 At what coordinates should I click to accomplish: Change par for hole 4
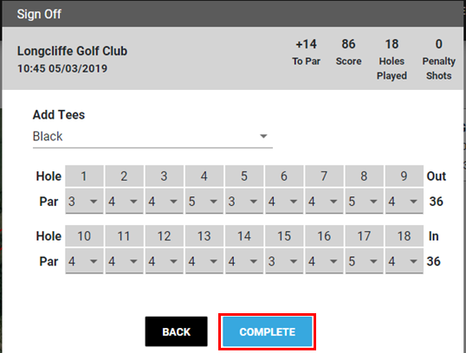(x=204, y=202)
